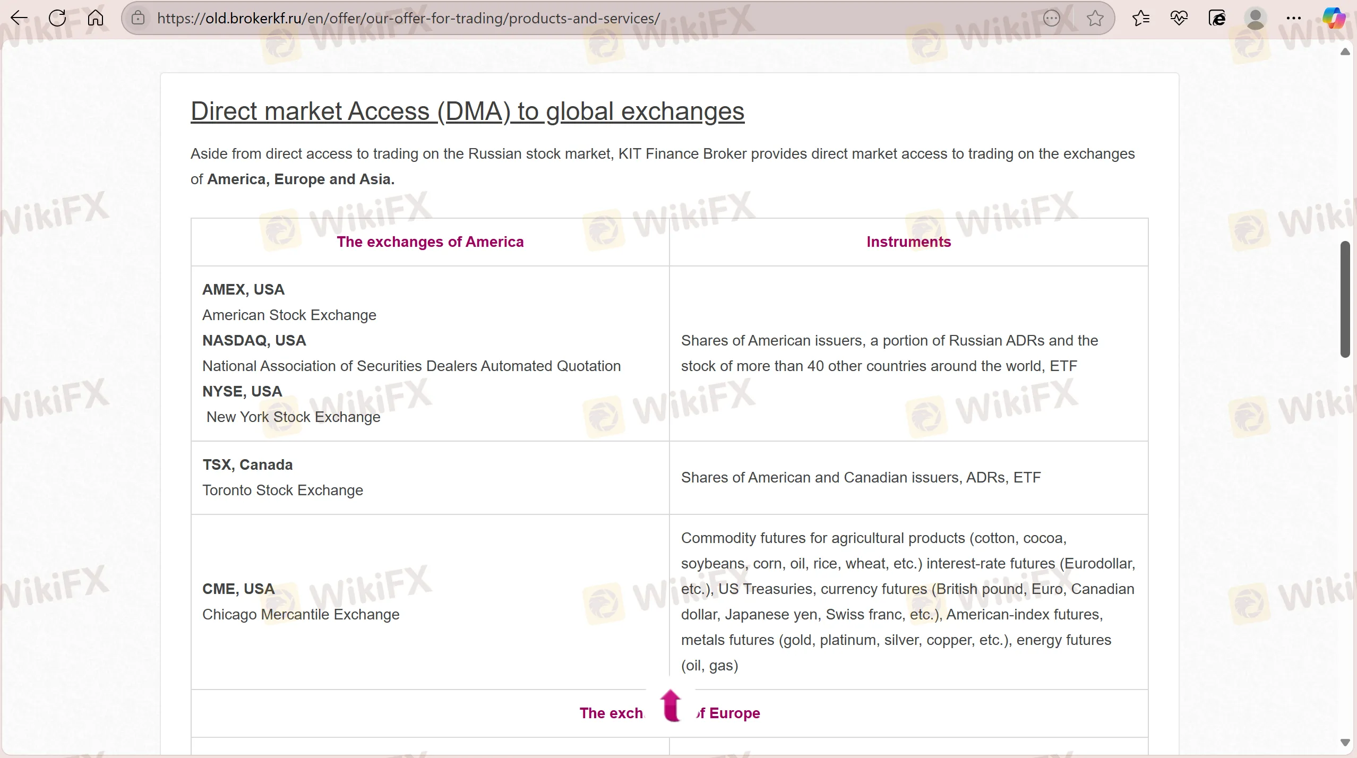The image size is (1357, 758).
Task: Open the browser essentials heart icon
Action: pos(1179,18)
